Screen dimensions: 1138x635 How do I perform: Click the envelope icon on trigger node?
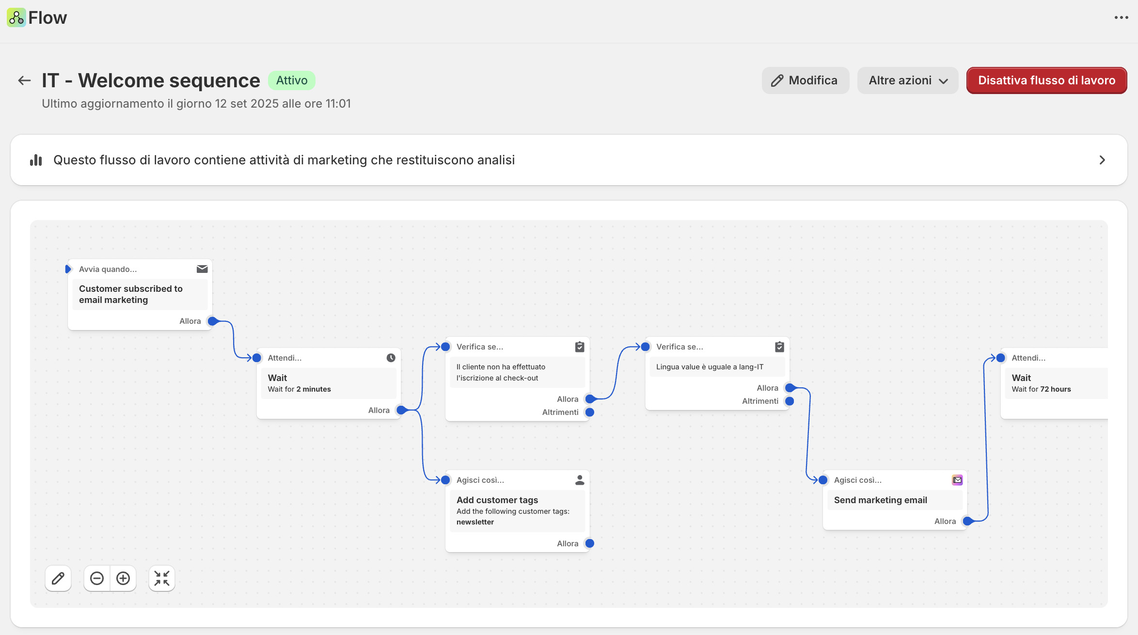point(202,269)
